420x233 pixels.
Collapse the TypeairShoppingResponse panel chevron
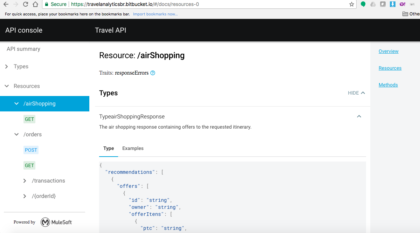pos(359,116)
